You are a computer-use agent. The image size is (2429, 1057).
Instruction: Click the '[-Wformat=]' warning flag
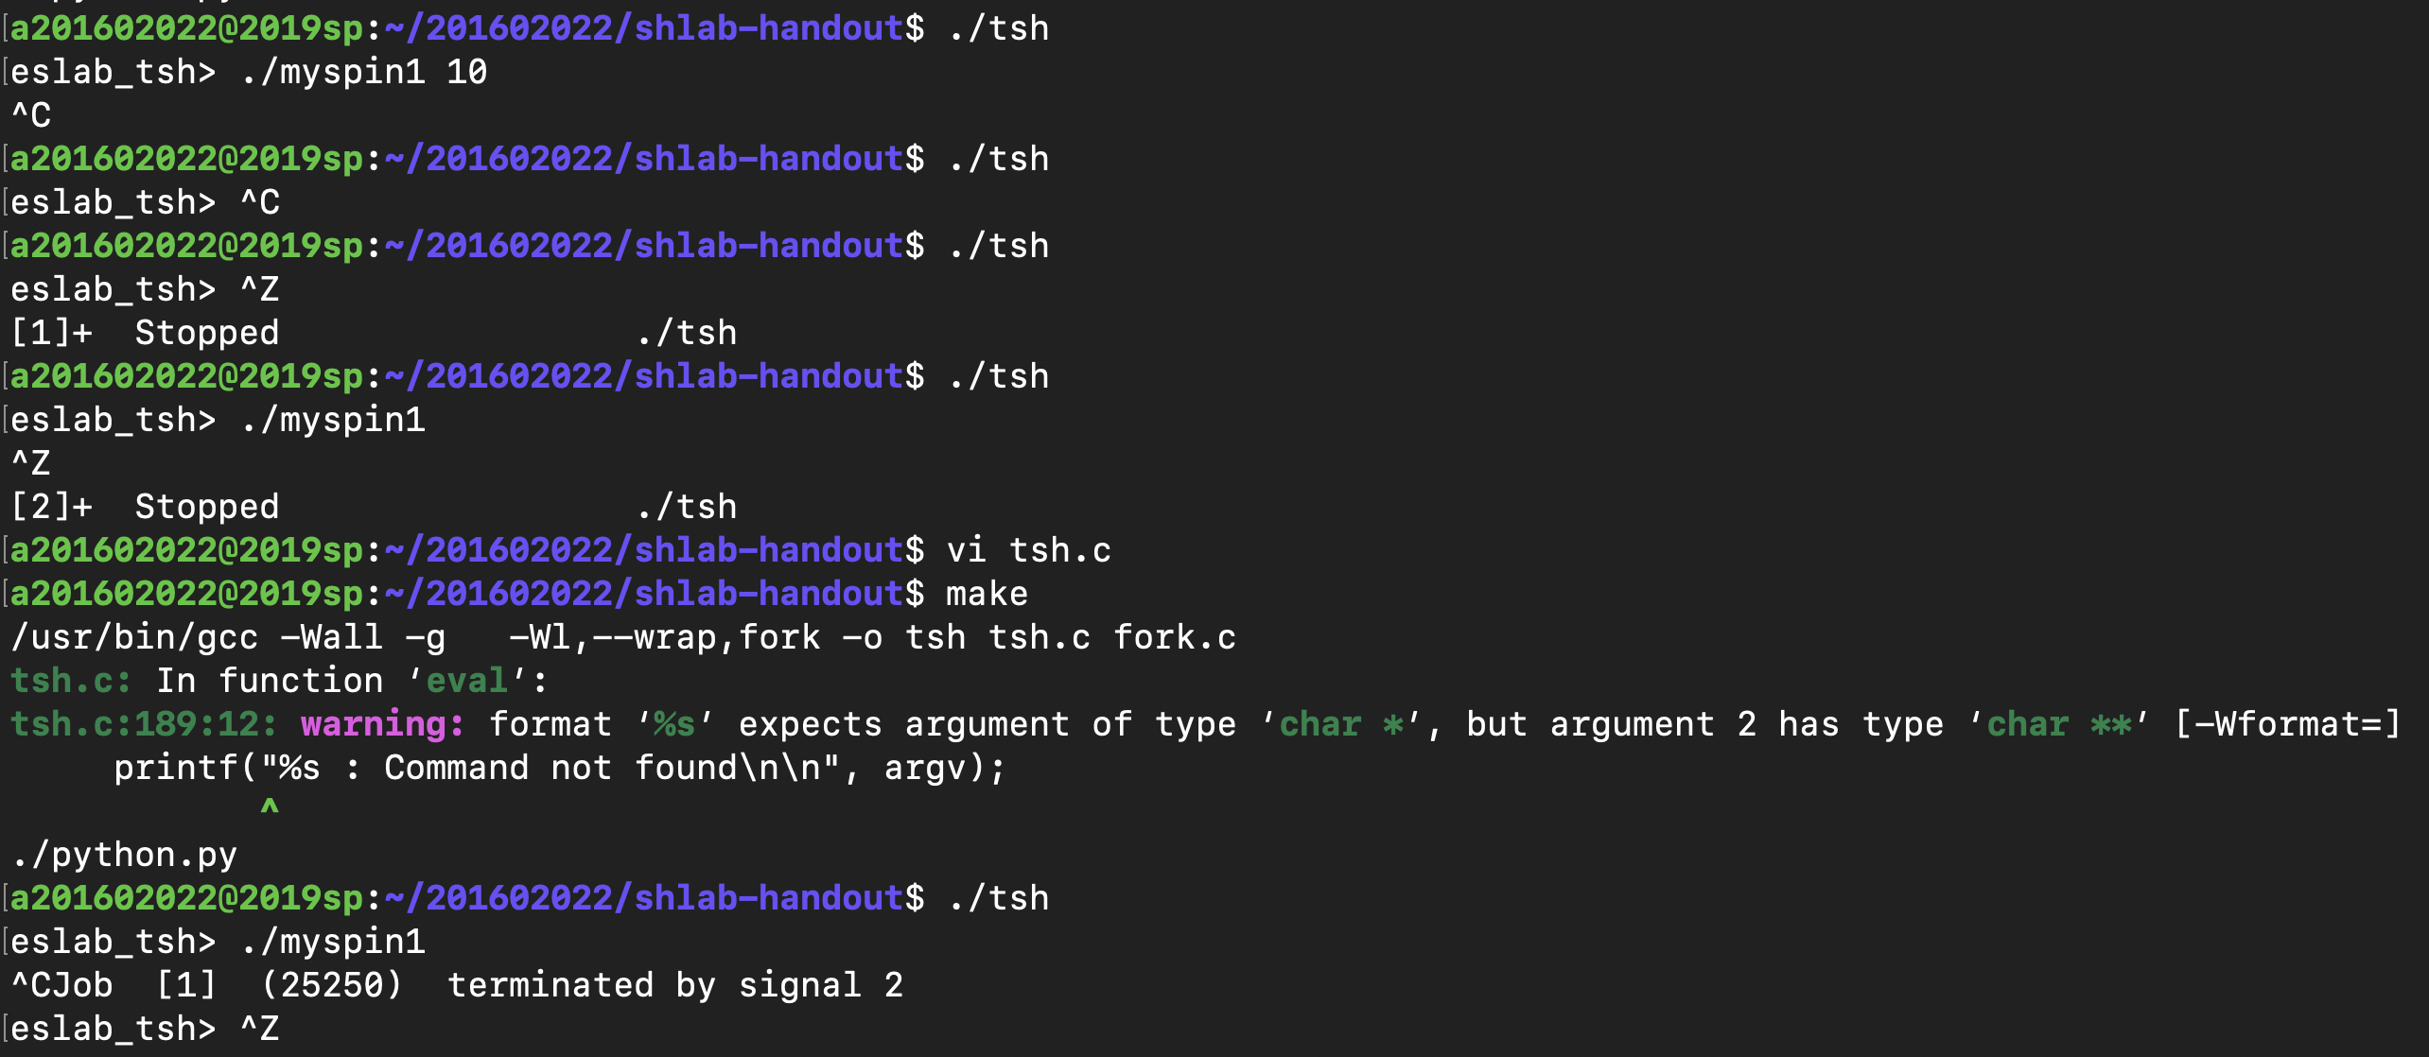pyautogui.click(x=2287, y=724)
